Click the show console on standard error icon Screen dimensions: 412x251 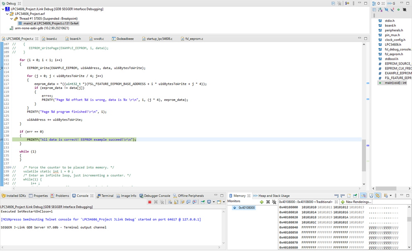[194, 202]
